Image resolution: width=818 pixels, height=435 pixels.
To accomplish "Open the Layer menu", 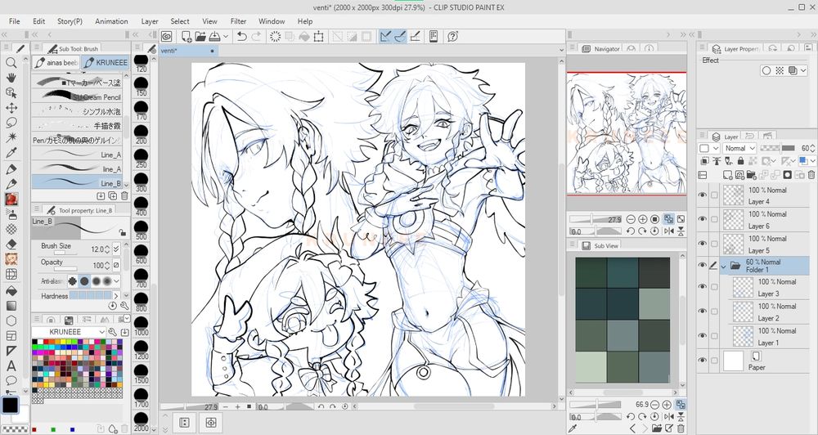I will click(x=149, y=21).
